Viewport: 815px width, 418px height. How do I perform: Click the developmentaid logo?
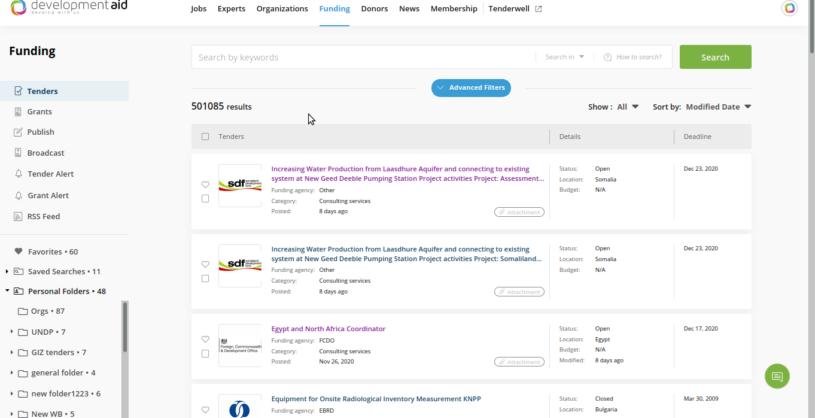[x=69, y=8]
